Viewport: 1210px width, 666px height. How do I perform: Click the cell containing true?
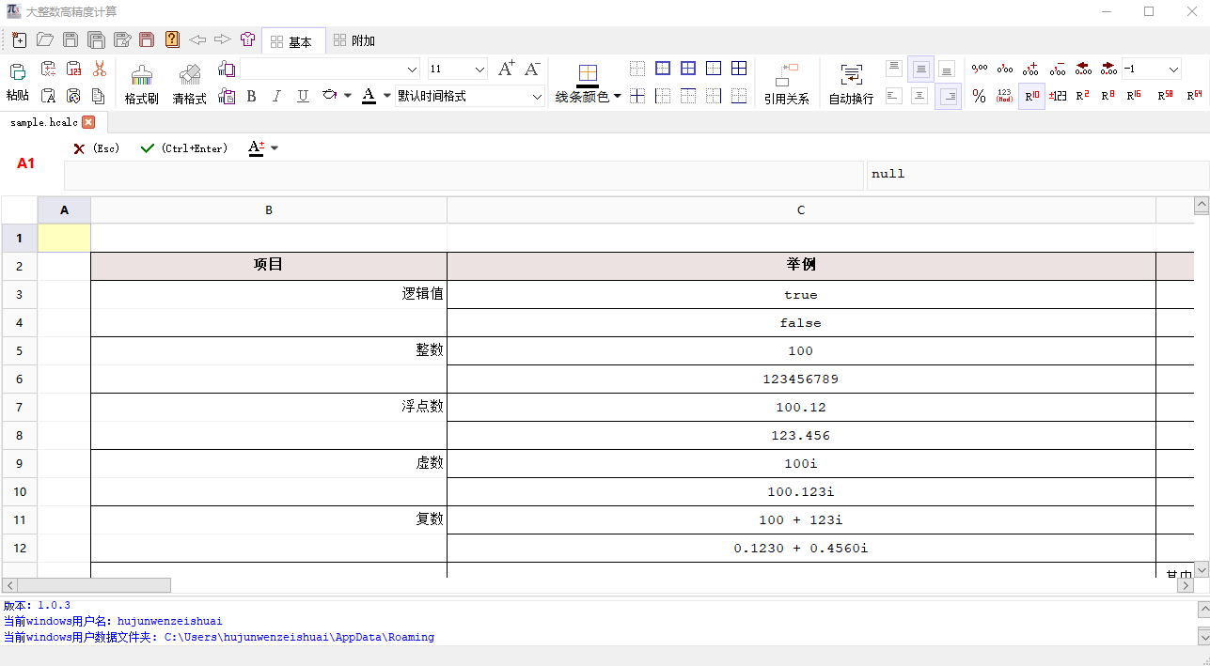801,295
